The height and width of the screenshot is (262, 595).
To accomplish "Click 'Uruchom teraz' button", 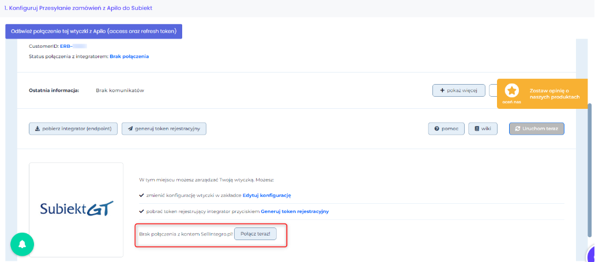I will (x=537, y=128).
